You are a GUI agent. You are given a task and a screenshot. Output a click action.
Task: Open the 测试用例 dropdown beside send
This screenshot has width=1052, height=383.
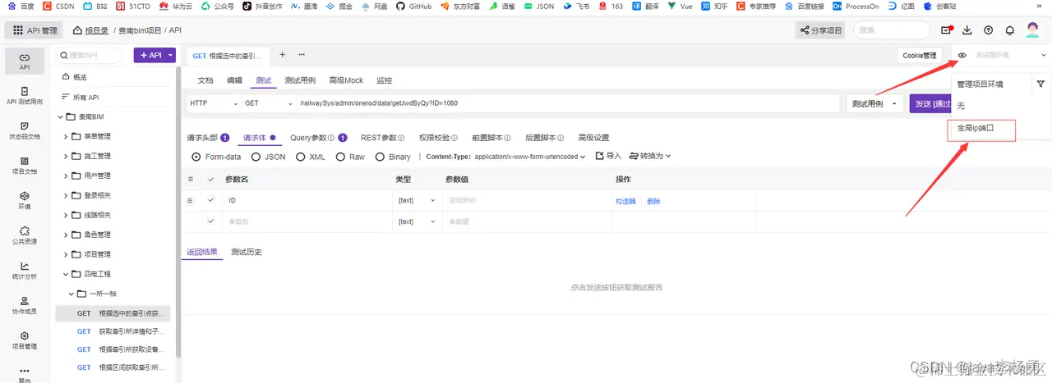[x=875, y=104]
